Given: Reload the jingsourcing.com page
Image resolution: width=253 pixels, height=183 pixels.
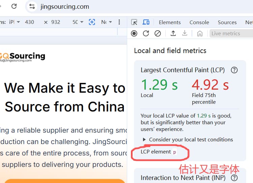Looking at the screenshot, I should (x=14, y=6).
